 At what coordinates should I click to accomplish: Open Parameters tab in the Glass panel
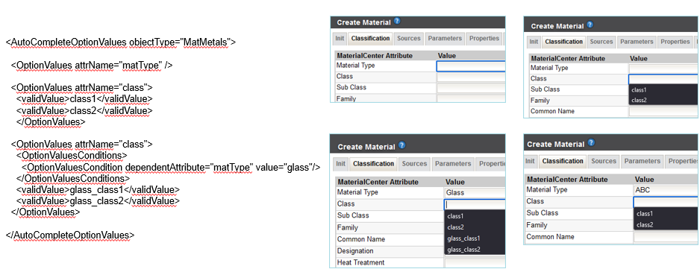[x=452, y=164]
